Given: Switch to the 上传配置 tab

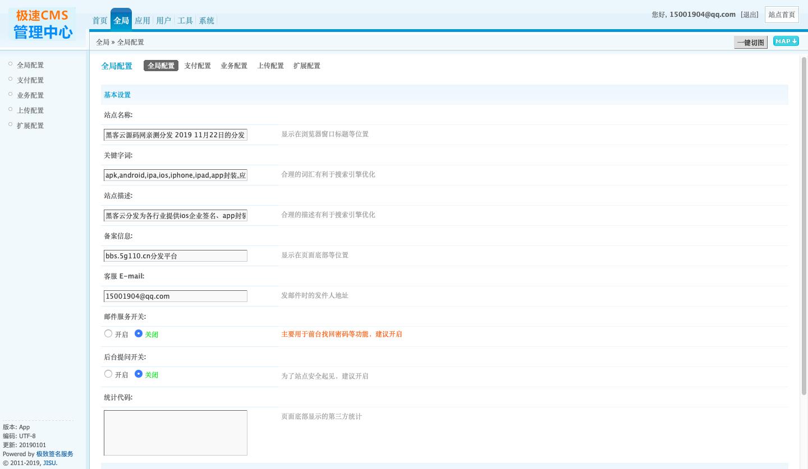Looking at the screenshot, I should click(x=270, y=66).
